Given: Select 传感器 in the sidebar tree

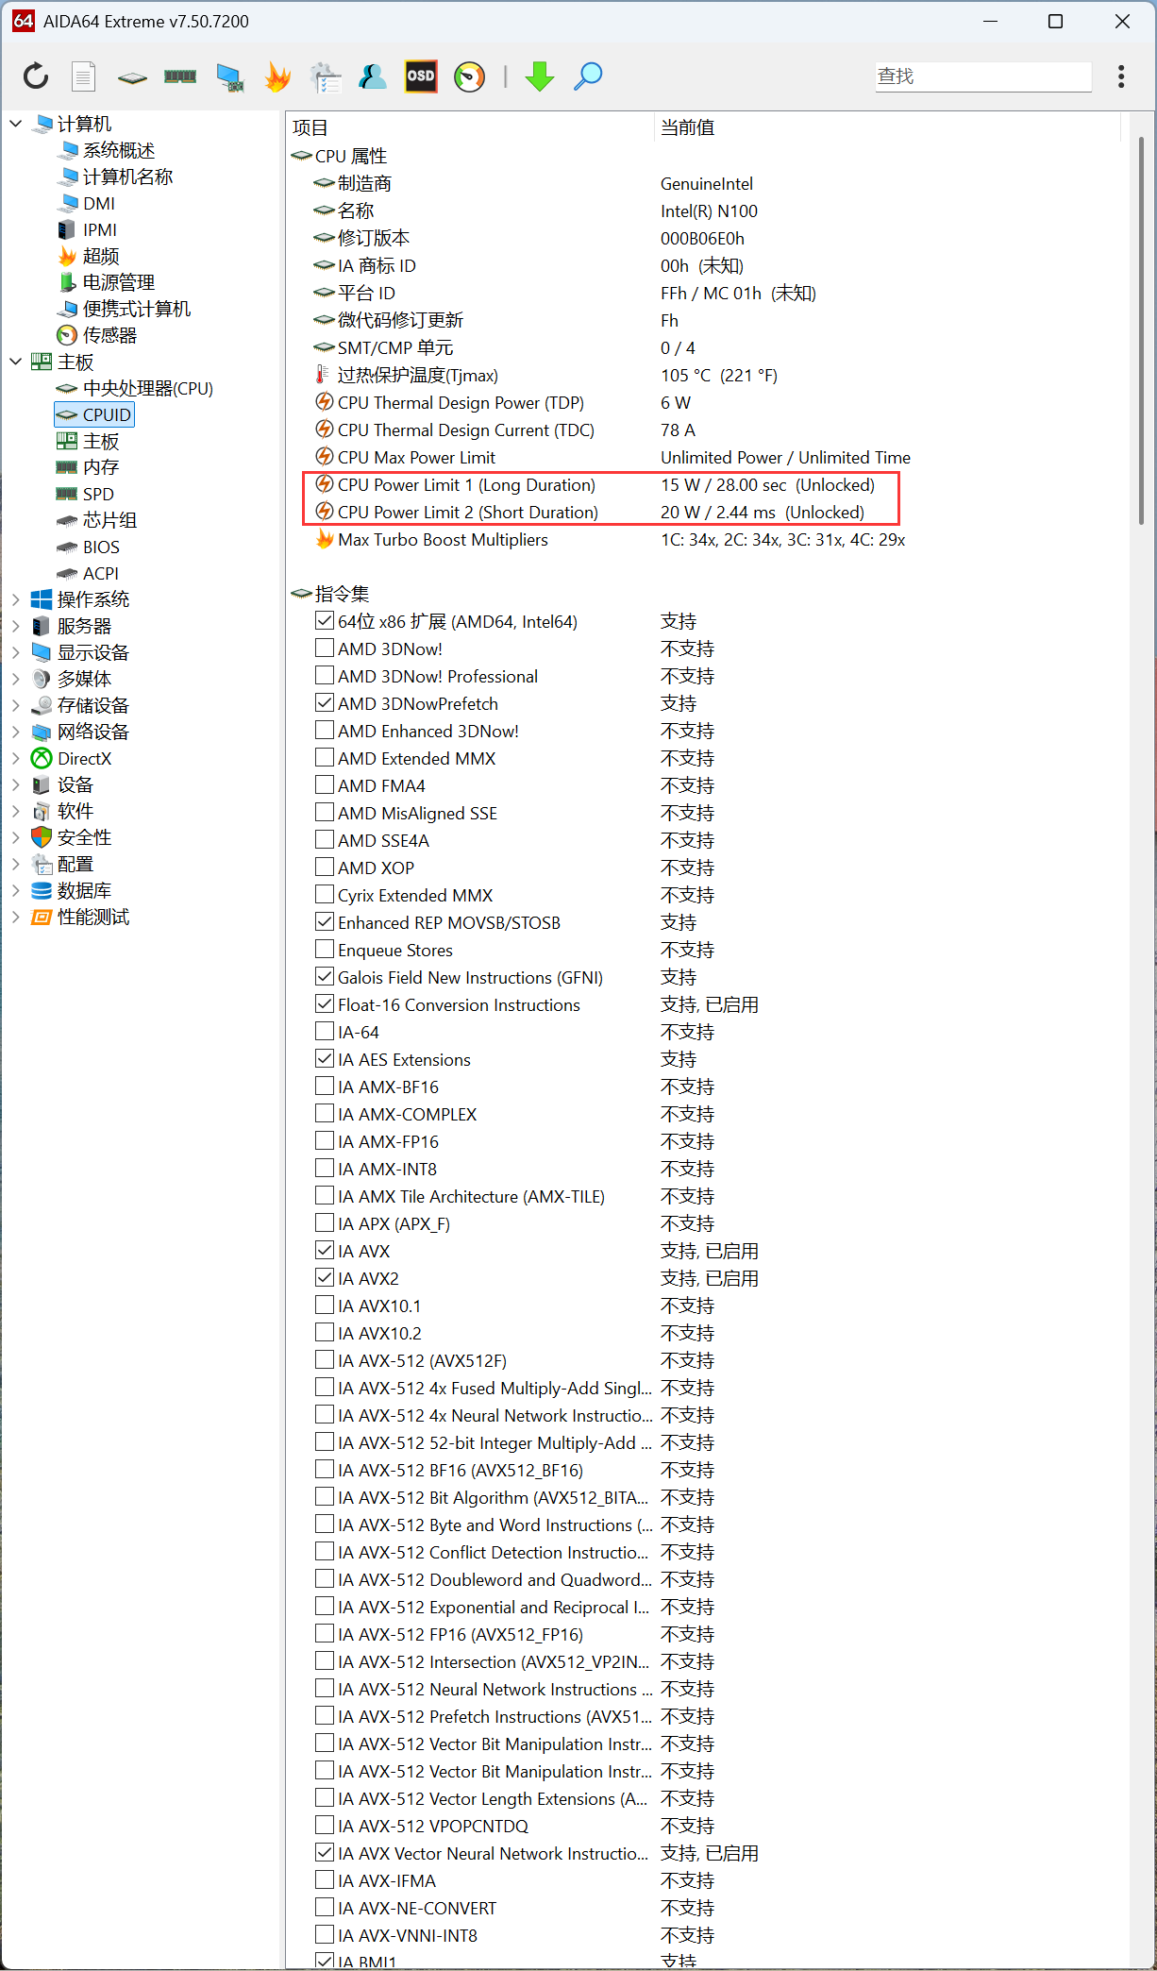Looking at the screenshot, I should pyautogui.click(x=109, y=335).
